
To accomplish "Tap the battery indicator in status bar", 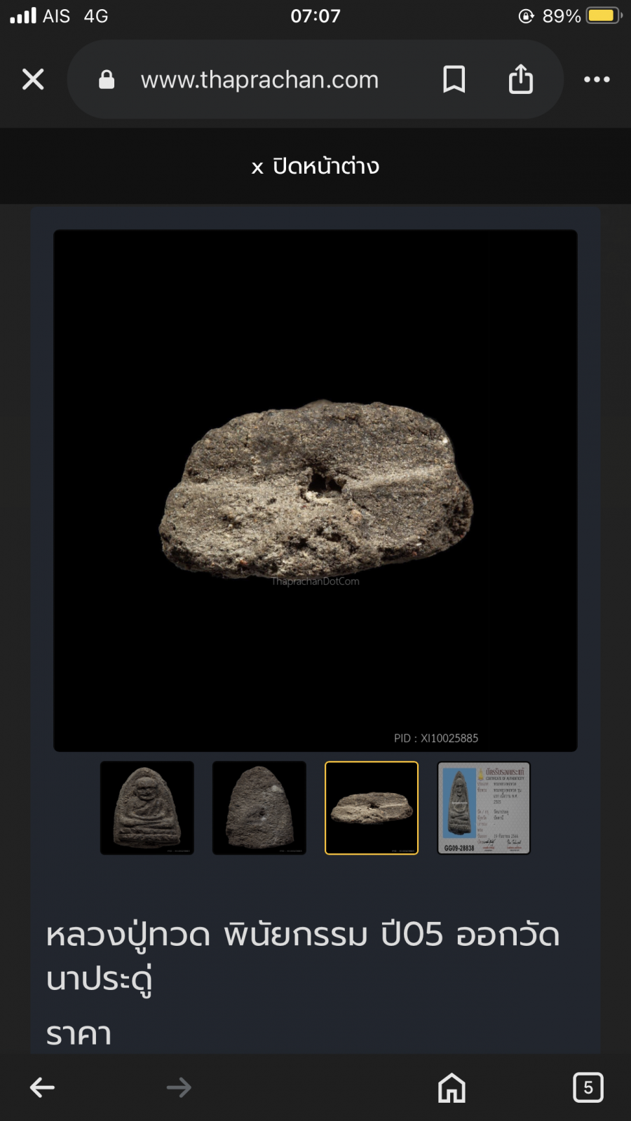I will point(603,15).
